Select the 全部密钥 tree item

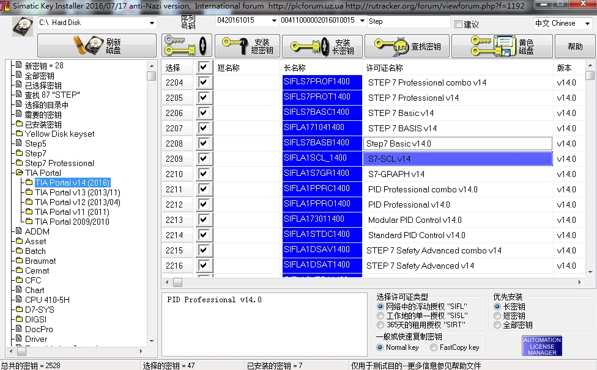[x=40, y=76]
